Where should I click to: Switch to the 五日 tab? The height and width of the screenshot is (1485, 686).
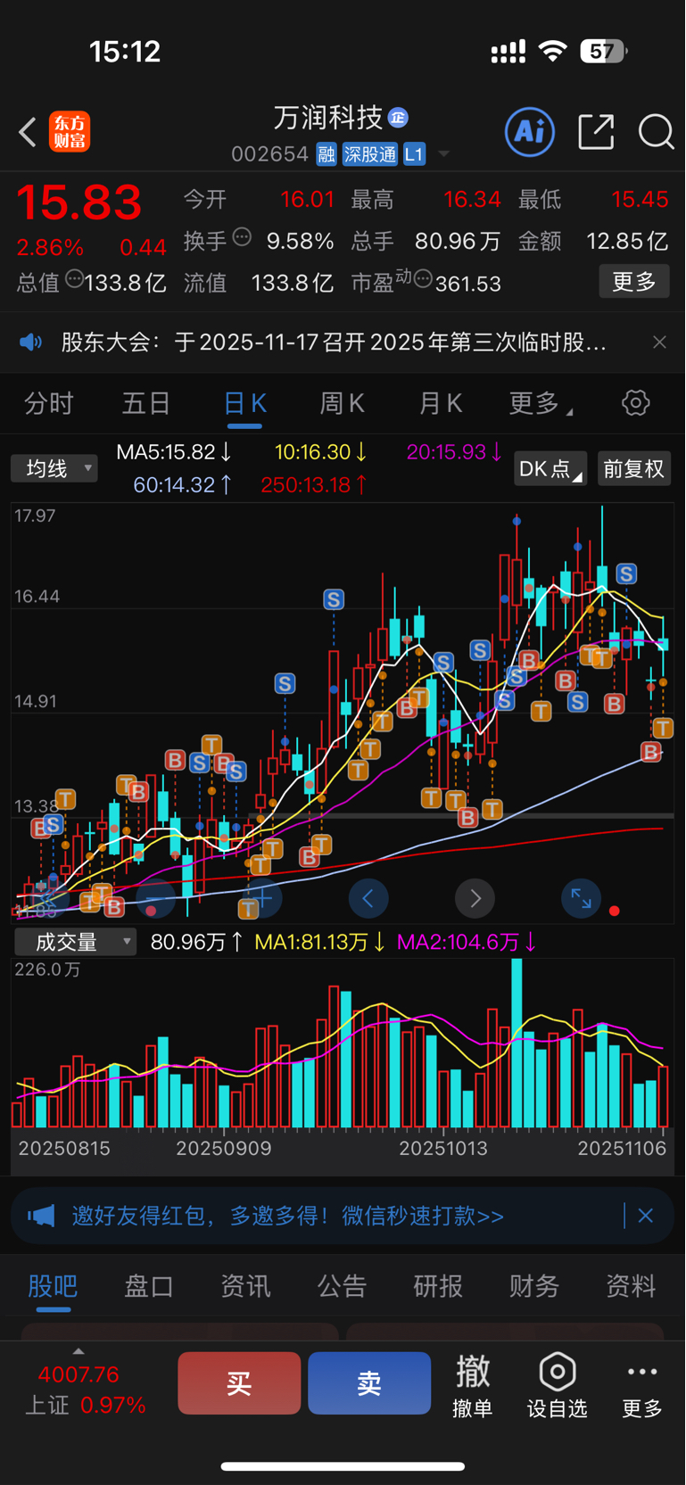pos(146,403)
